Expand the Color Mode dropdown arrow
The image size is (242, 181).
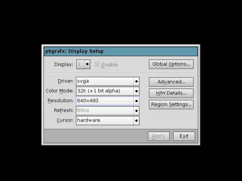(x=137, y=91)
